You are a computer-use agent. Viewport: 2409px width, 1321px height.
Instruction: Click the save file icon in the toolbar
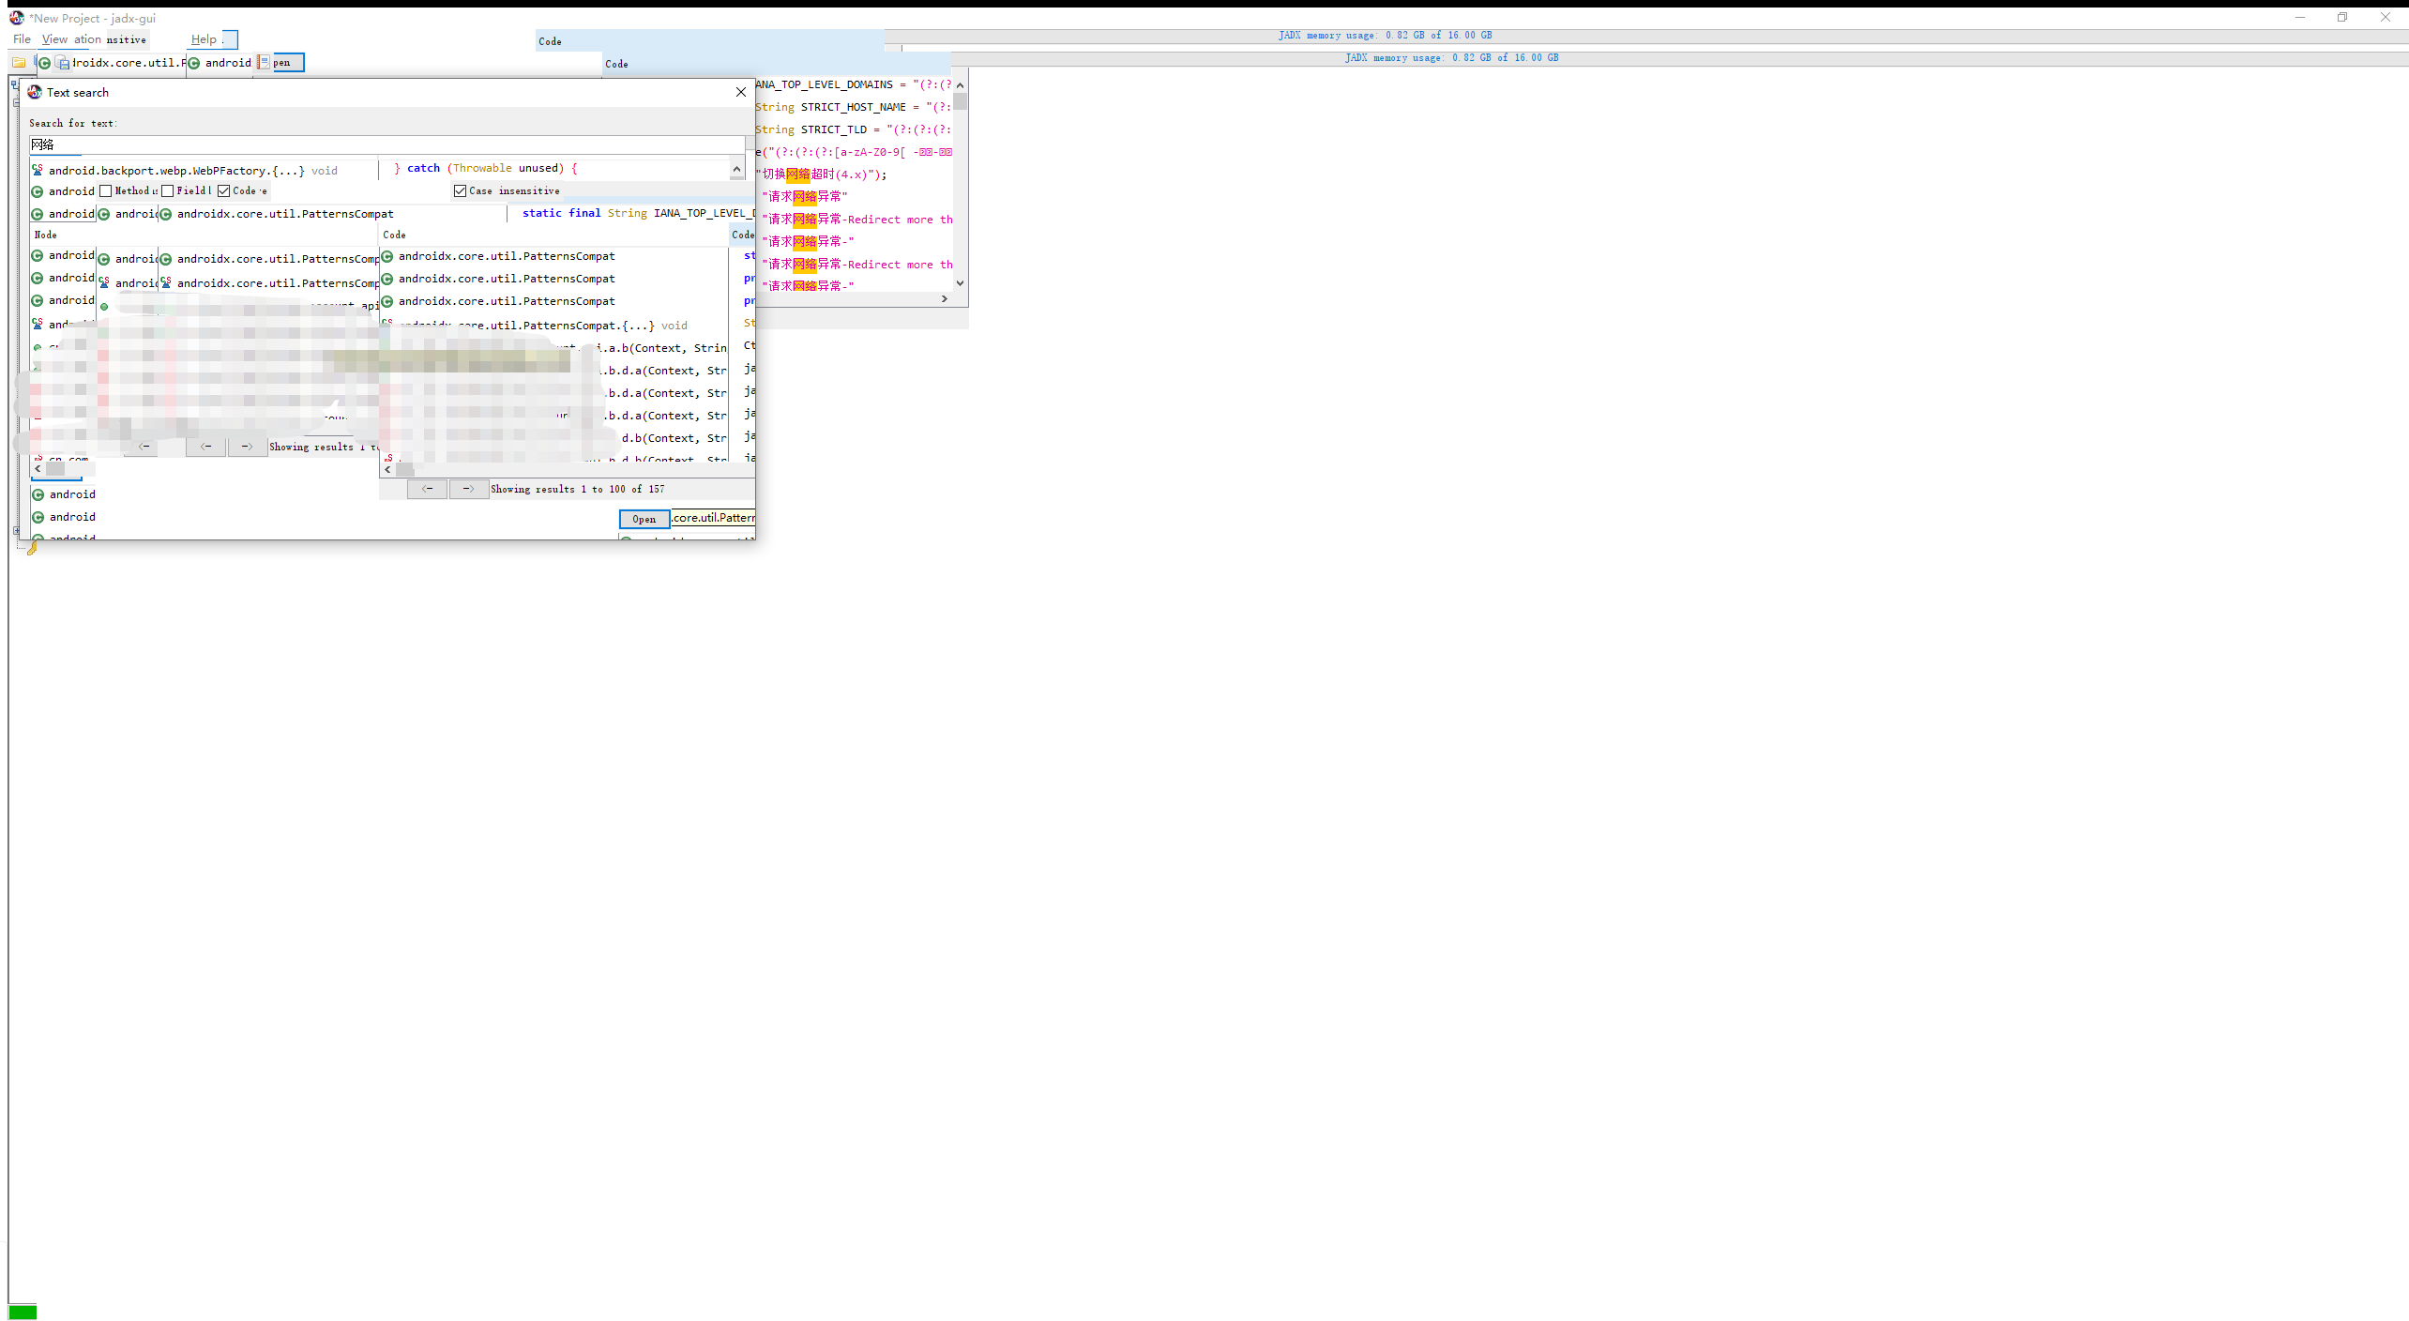click(61, 63)
